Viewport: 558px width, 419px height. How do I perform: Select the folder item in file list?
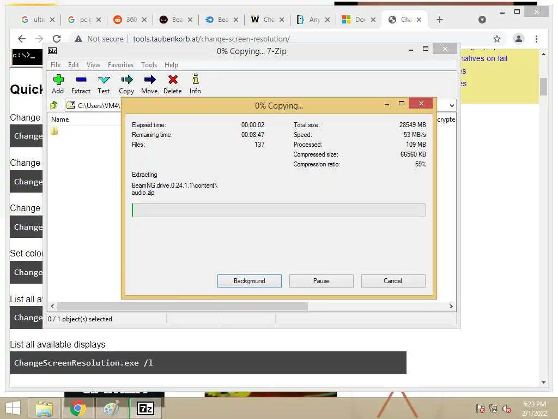pos(54,131)
